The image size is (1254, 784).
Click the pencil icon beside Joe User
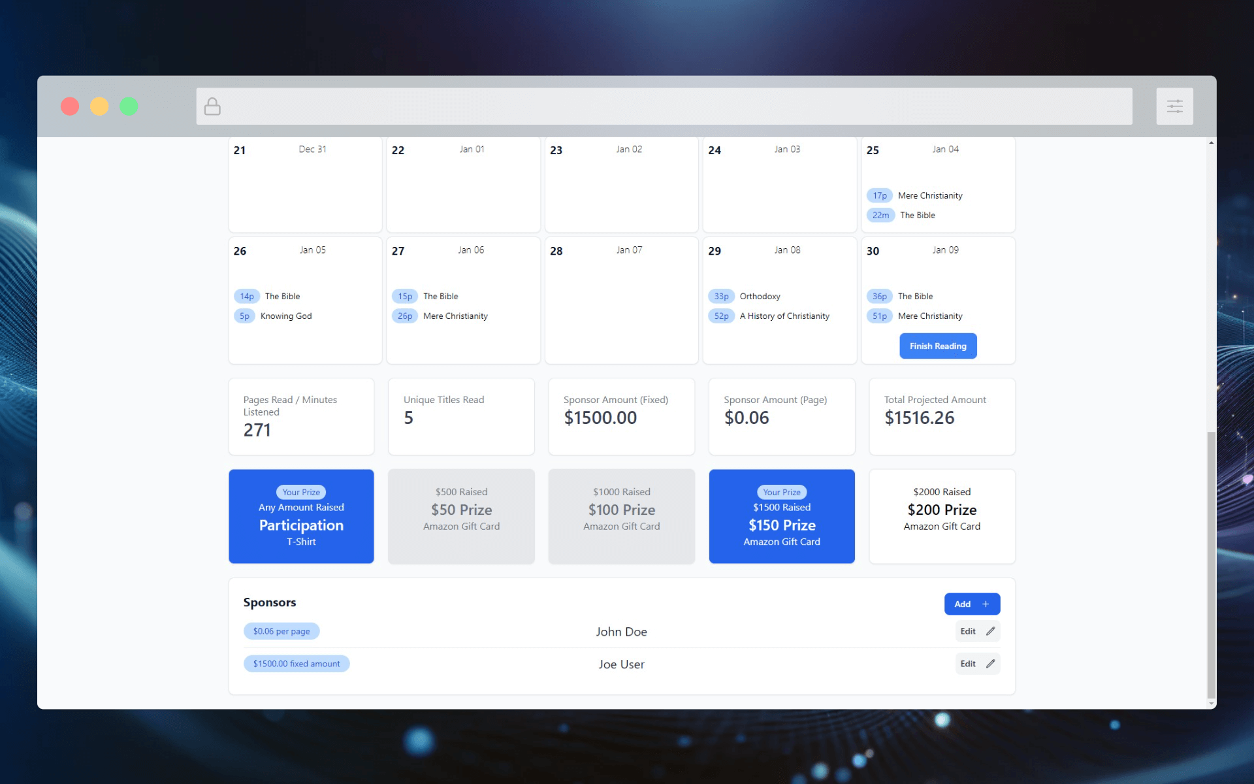click(990, 664)
